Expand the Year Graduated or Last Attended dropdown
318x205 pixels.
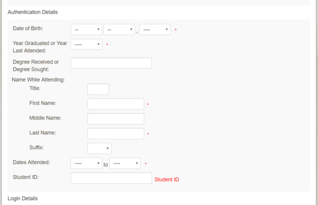[x=86, y=45]
